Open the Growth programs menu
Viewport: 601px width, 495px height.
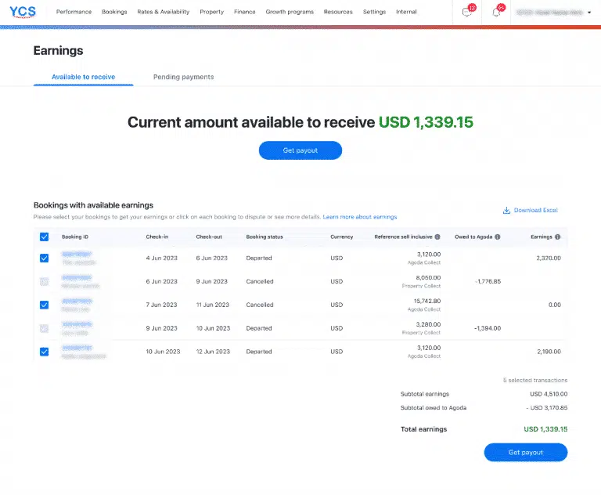(x=290, y=12)
